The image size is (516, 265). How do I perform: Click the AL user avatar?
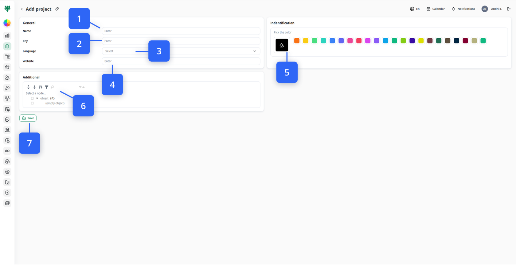485,9
